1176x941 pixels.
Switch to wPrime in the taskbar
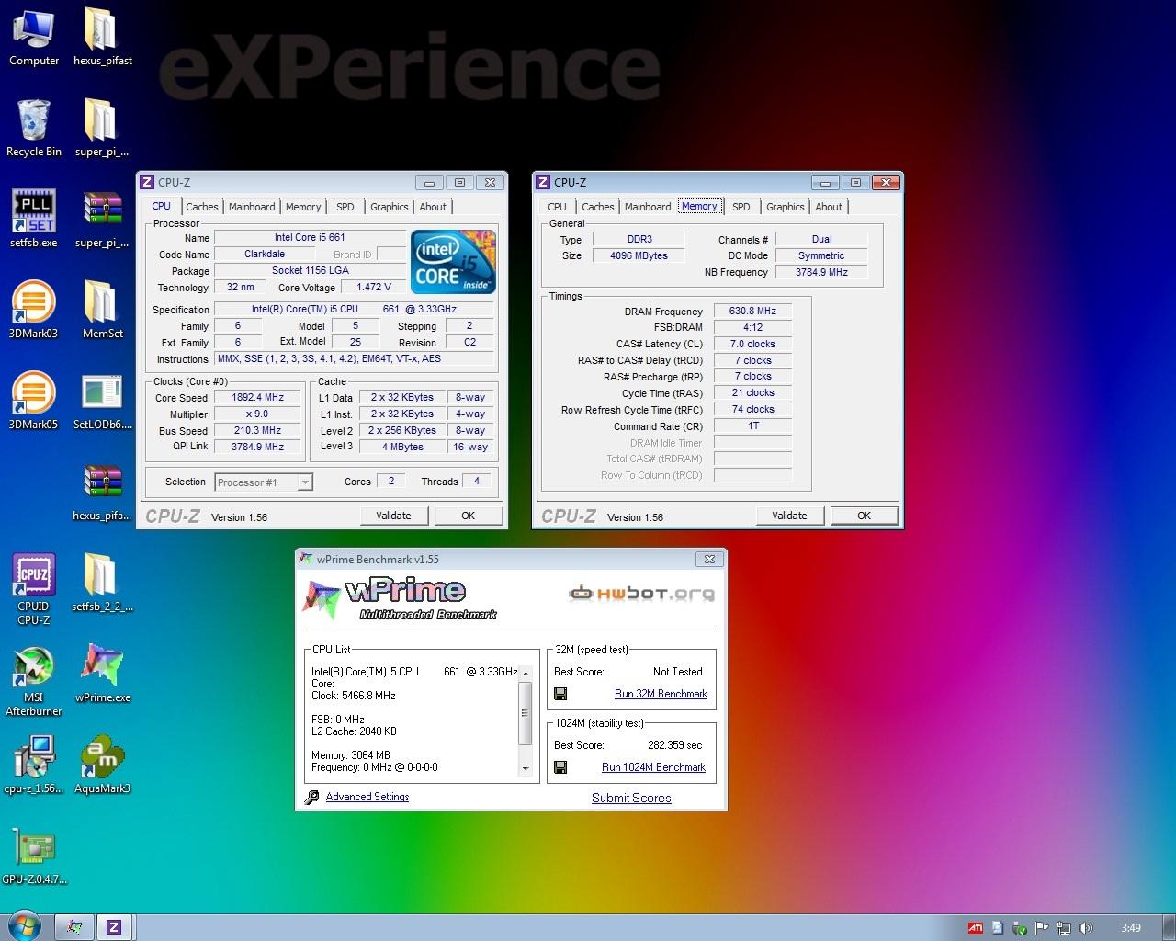[75, 927]
